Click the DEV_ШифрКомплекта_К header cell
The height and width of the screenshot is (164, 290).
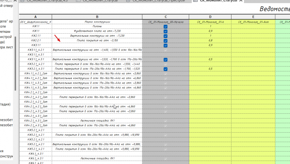pos(35,22)
